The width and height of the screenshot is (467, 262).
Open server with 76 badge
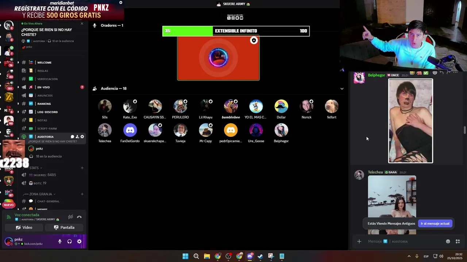coord(9,62)
